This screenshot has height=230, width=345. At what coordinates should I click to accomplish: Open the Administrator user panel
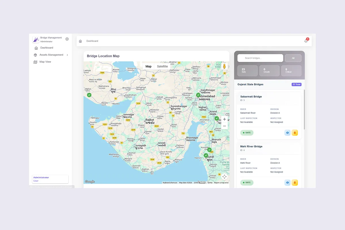tap(50, 179)
